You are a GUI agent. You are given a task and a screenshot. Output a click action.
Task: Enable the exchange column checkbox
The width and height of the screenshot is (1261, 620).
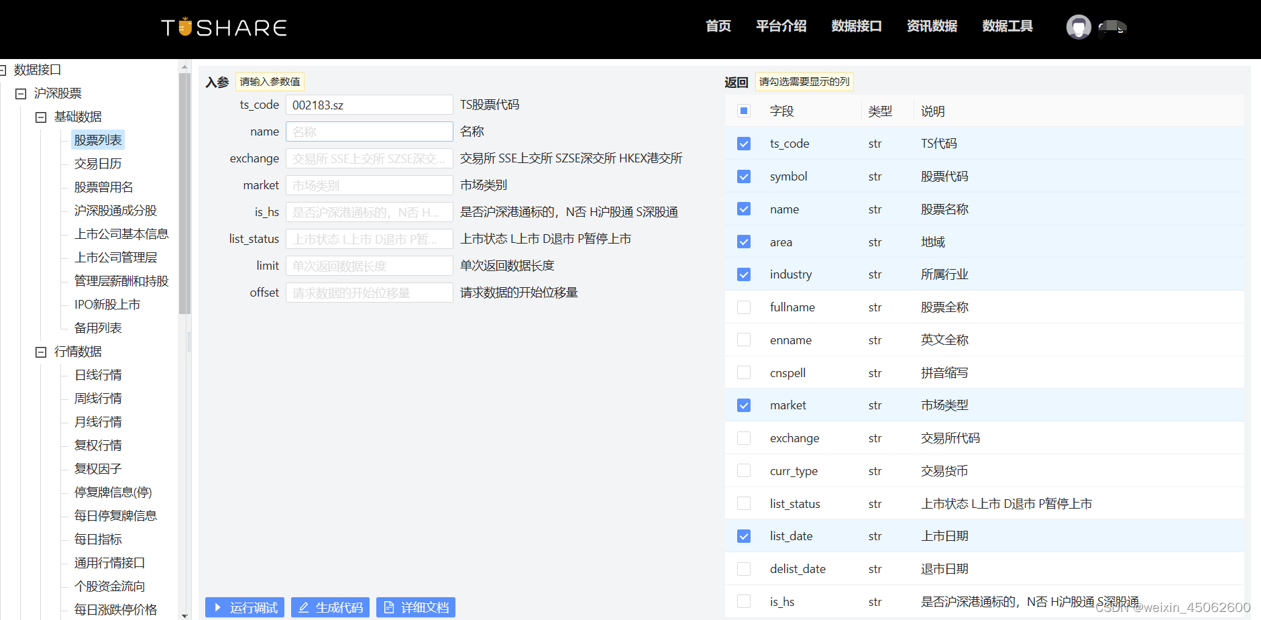click(743, 437)
